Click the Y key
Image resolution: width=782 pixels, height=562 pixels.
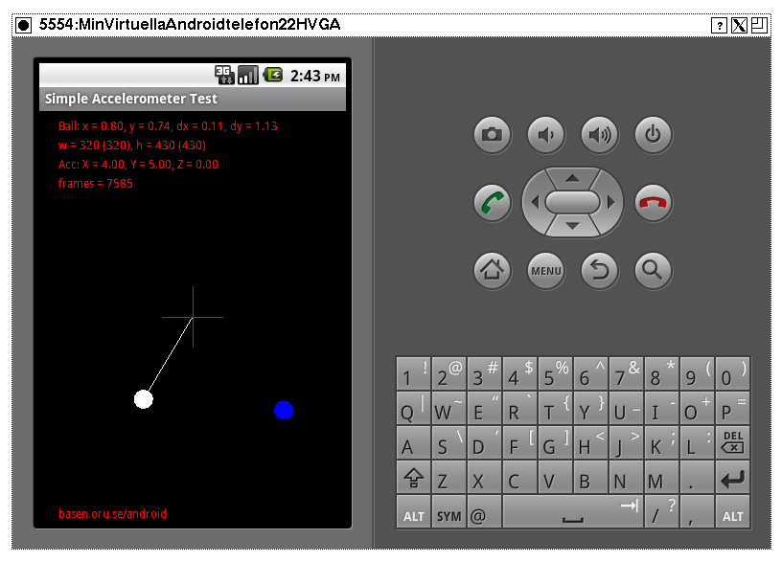point(590,408)
